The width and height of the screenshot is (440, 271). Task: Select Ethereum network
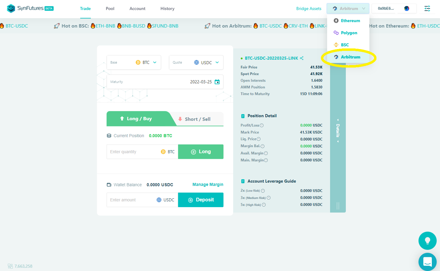(x=348, y=21)
